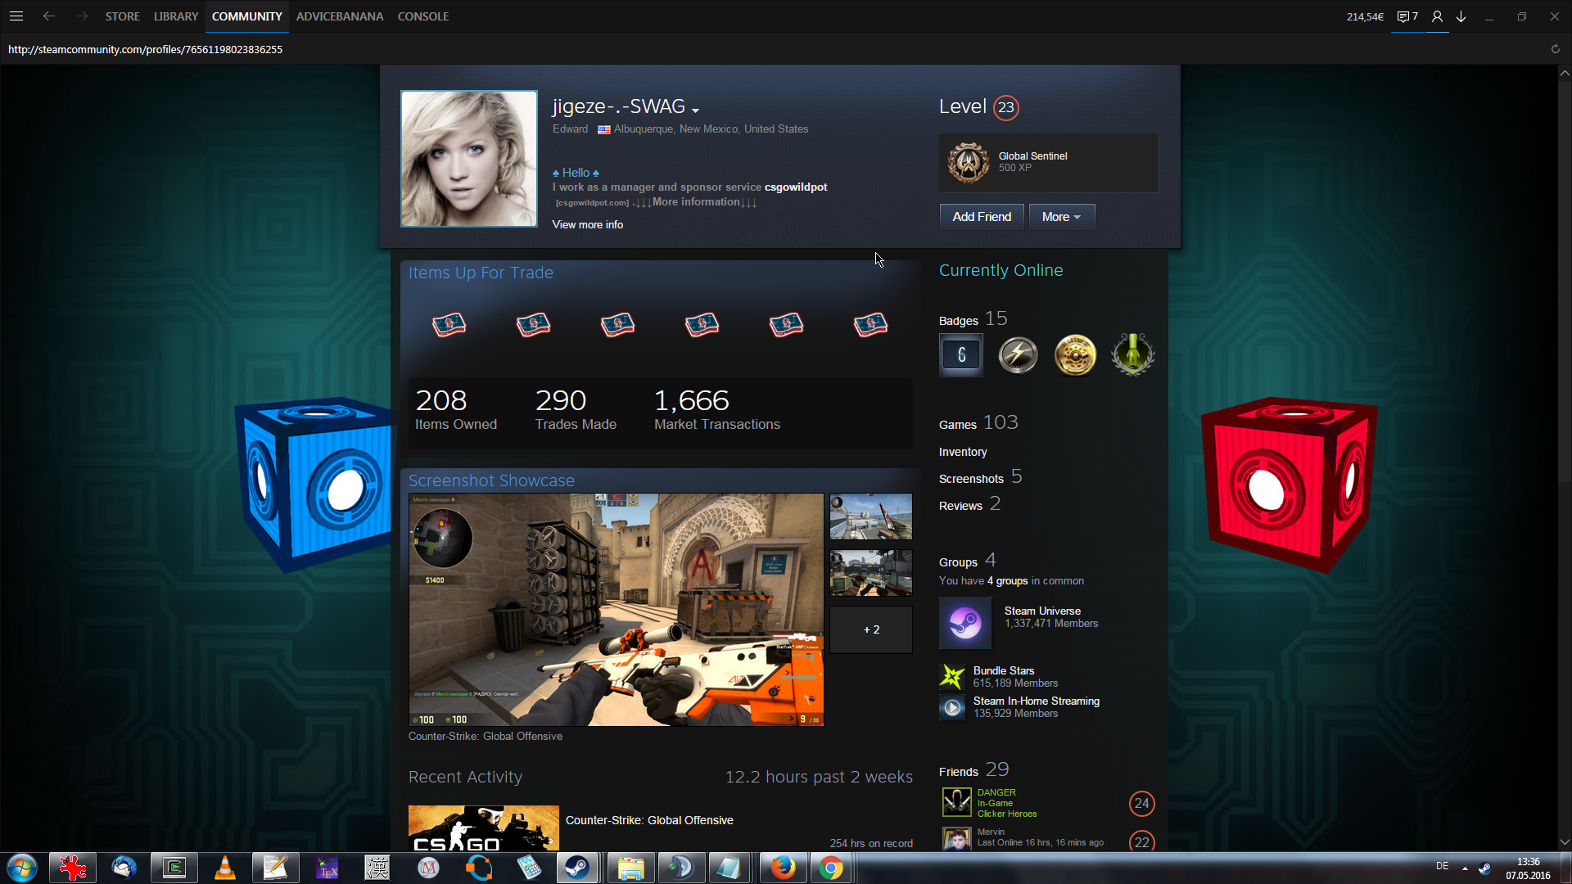Open the Inventory link
This screenshot has width=1572, height=884.
click(x=962, y=452)
